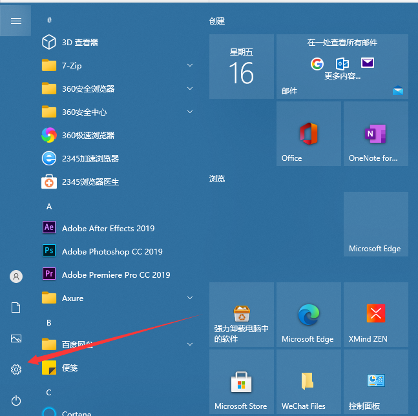Open the 3D 查看器 app entry

click(x=80, y=42)
